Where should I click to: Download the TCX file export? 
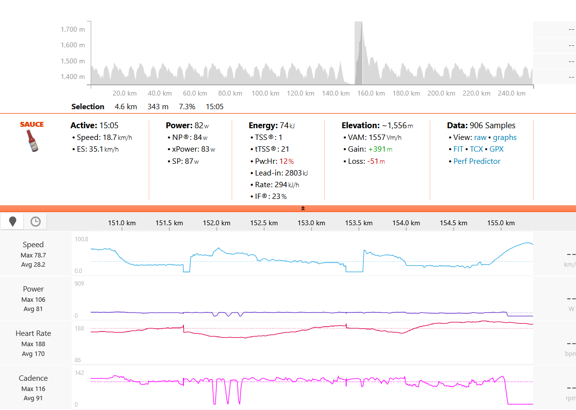click(x=476, y=149)
